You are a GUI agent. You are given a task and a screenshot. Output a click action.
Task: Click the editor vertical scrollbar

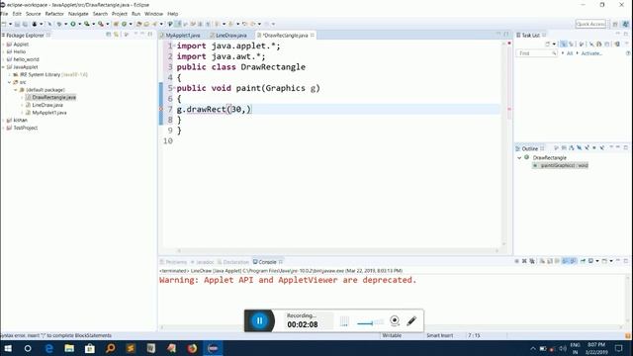[503, 143]
